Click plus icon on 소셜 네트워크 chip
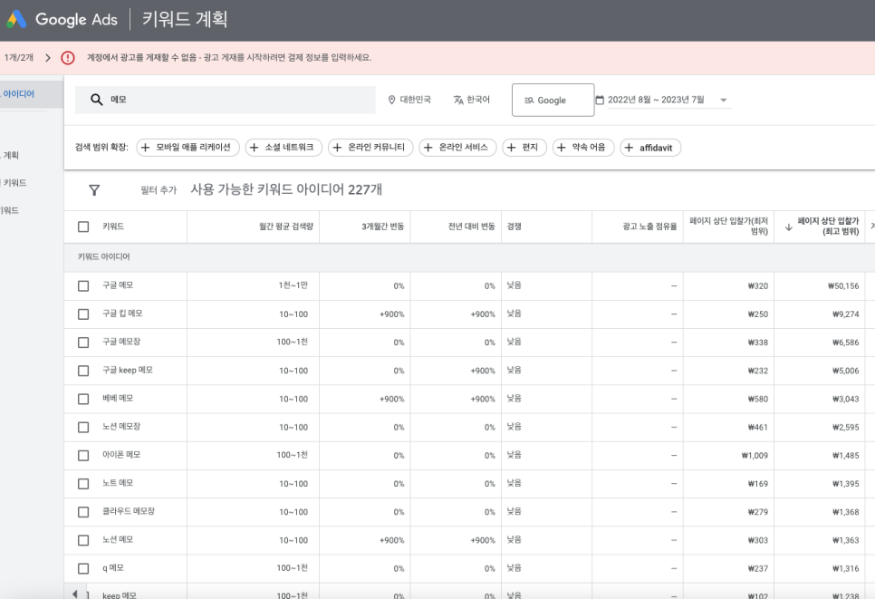Image resolution: width=875 pixels, height=599 pixels. click(254, 148)
